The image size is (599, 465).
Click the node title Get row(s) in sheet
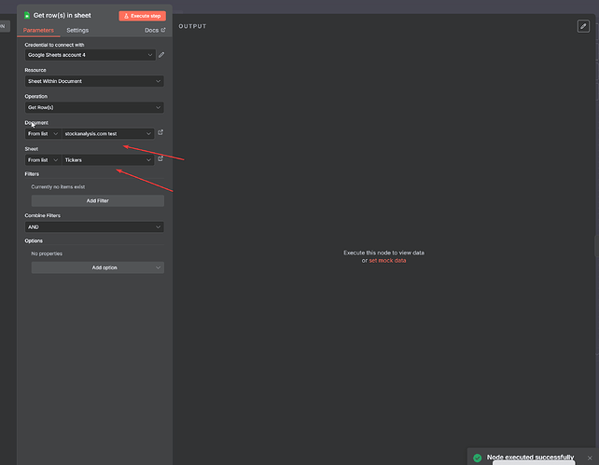(x=63, y=15)
